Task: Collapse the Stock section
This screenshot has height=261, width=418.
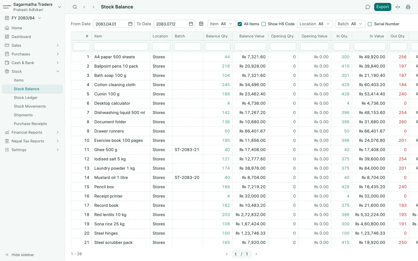Action: (x=32, y=71)
